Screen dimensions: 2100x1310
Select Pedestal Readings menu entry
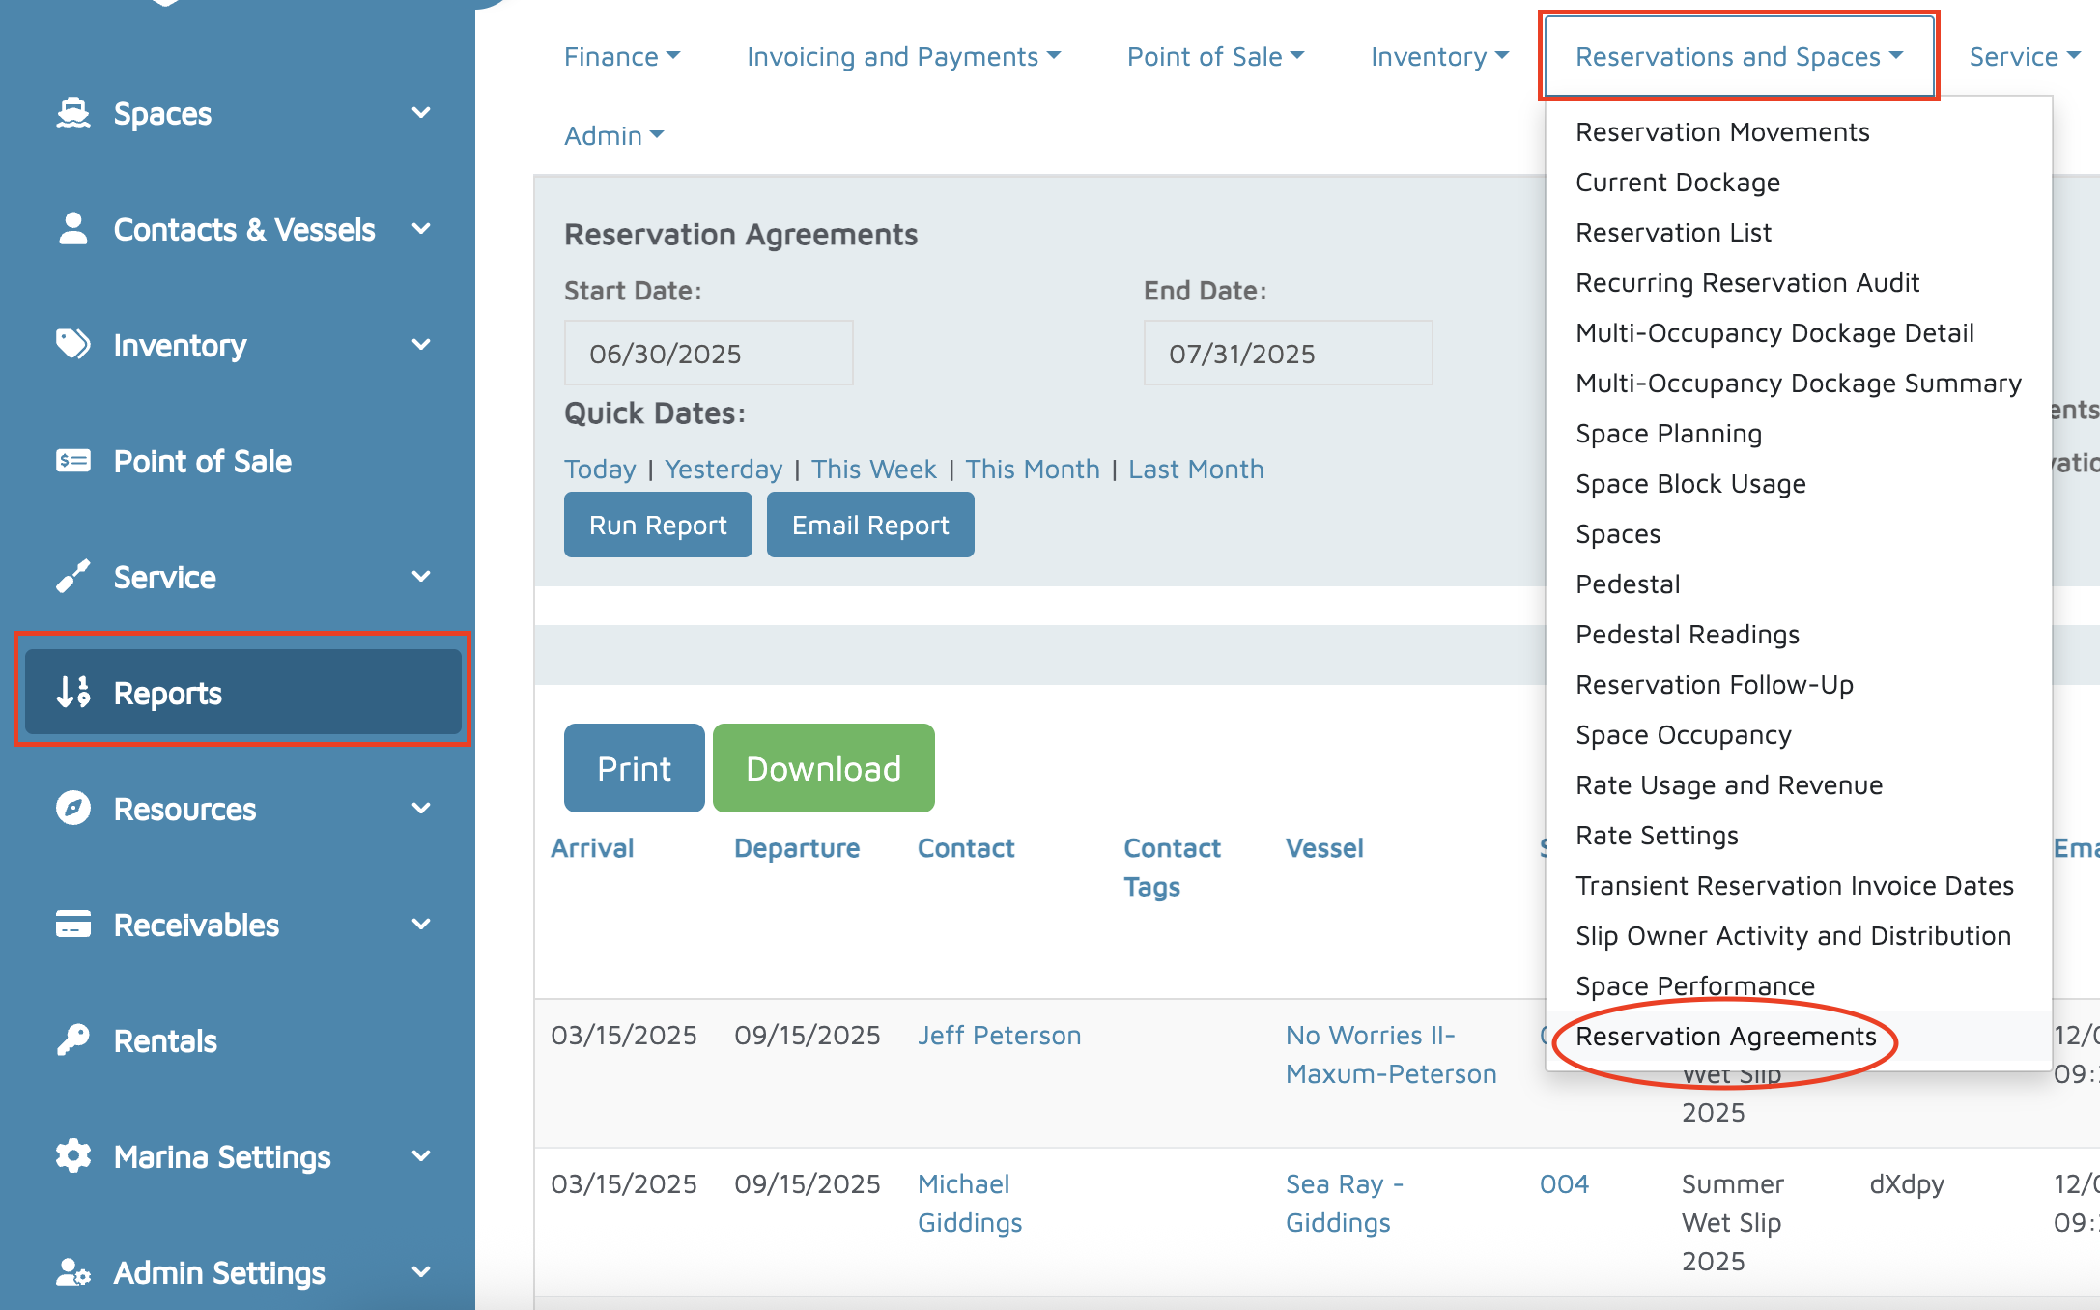[1687, 634]
